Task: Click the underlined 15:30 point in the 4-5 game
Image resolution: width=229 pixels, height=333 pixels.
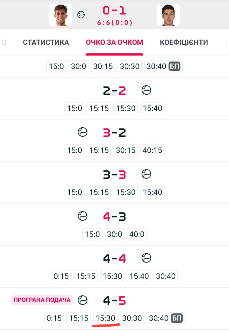Action: point(105,318)
